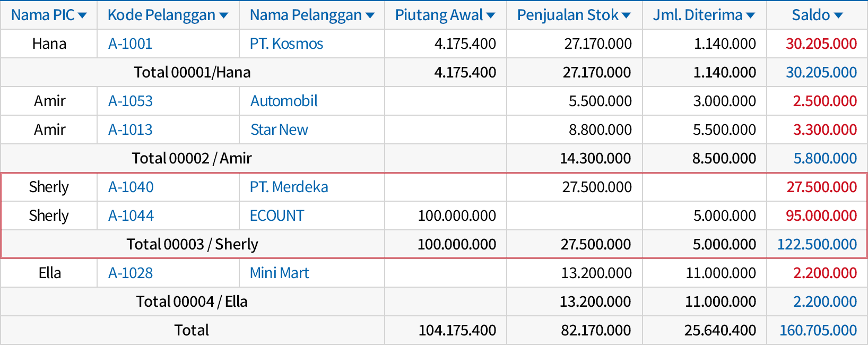Viewport: 868px width, 345px height.
Task: Open customer code A-1040
Action: pos(131,187)
